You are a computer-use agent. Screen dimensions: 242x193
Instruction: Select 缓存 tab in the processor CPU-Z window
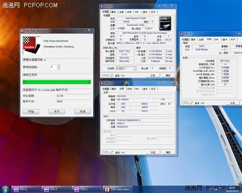pos(114,12)
